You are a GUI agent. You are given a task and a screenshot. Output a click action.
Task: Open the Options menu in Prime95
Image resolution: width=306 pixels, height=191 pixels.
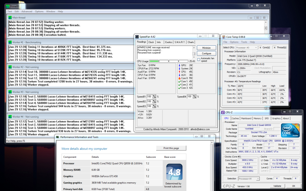[x=39, y=12]
